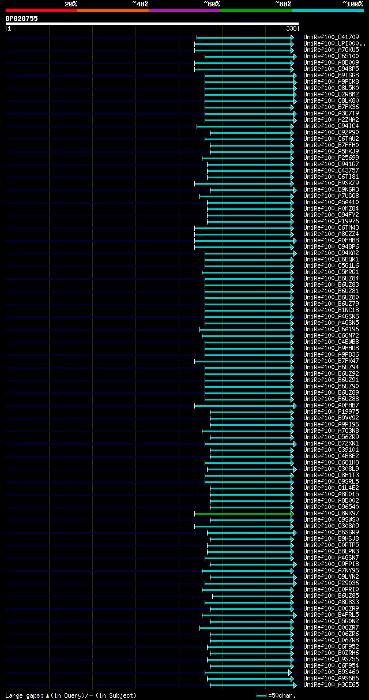Choose the UniRef100_Q43757 entry
Viewport: 369px width, 700px height.
pos(331,171)
